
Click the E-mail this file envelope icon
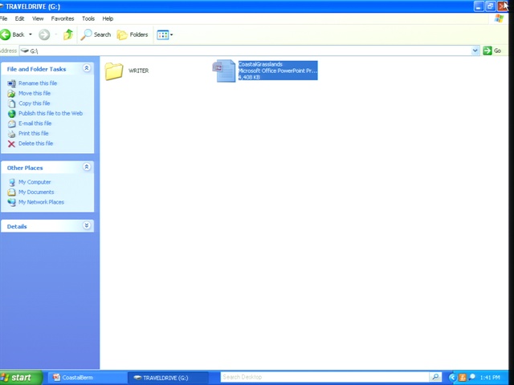point(11,124)
